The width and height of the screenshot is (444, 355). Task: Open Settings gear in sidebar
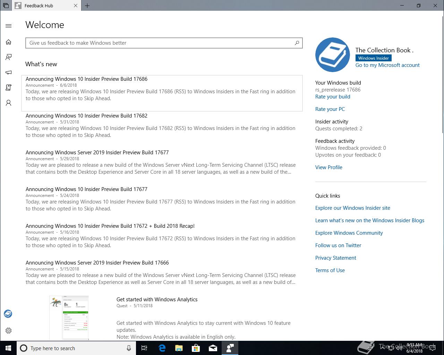pyautogui.click(x=9, y=330)
